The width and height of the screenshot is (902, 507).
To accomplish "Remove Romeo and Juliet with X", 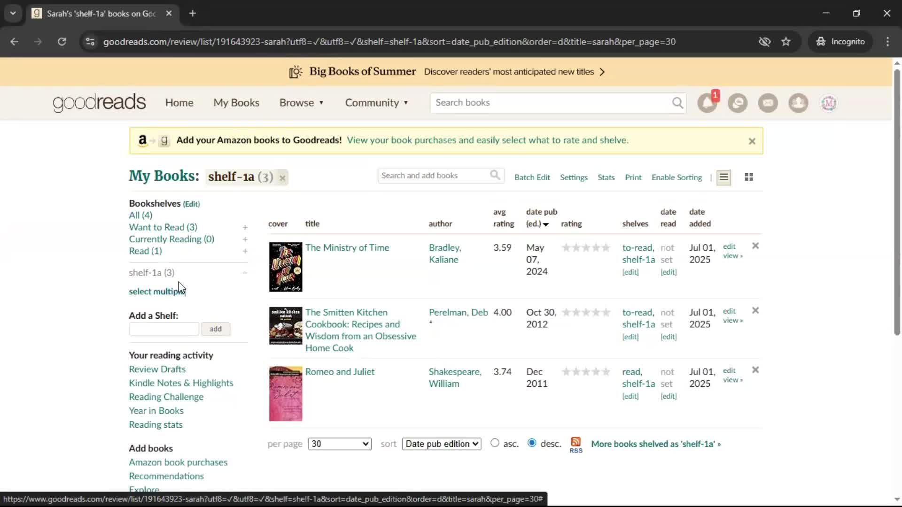I will click(755, 369).
